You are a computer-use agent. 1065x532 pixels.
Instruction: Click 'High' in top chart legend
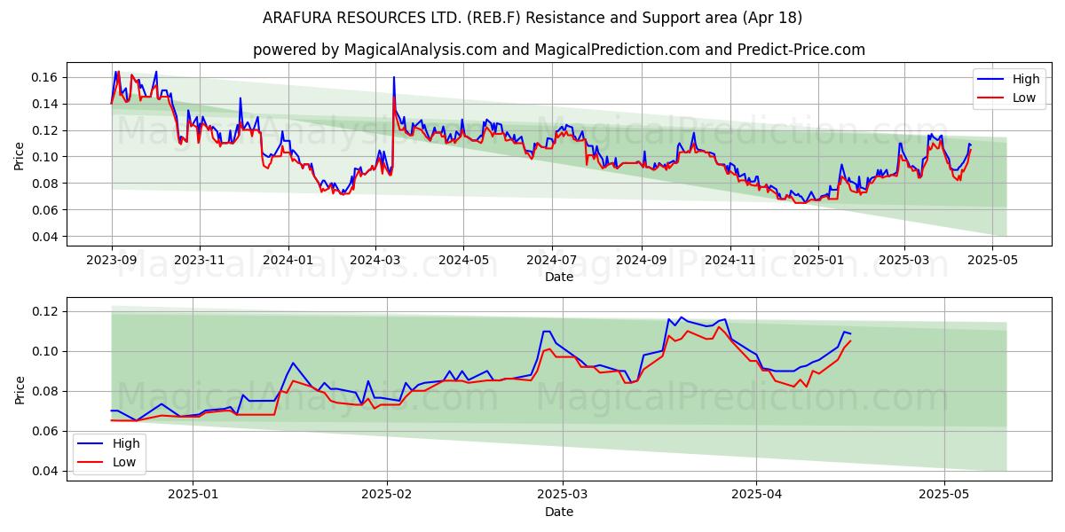[1026, 79]
